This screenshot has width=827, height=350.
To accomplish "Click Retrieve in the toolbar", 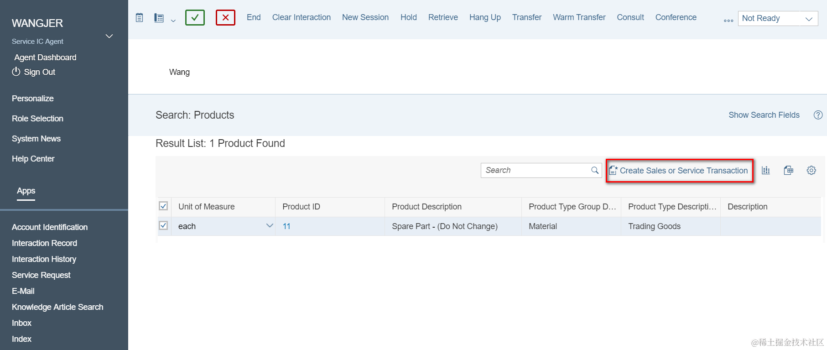I will point(443,17).
